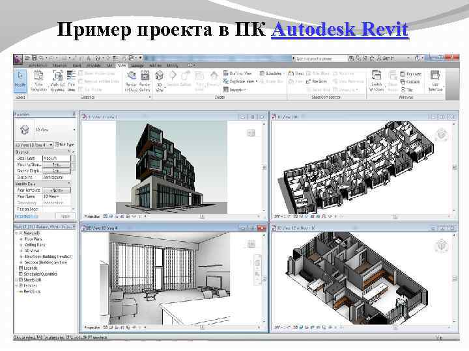
Task: Collapse the Graphics properties section
Action: tap(70, 152)
